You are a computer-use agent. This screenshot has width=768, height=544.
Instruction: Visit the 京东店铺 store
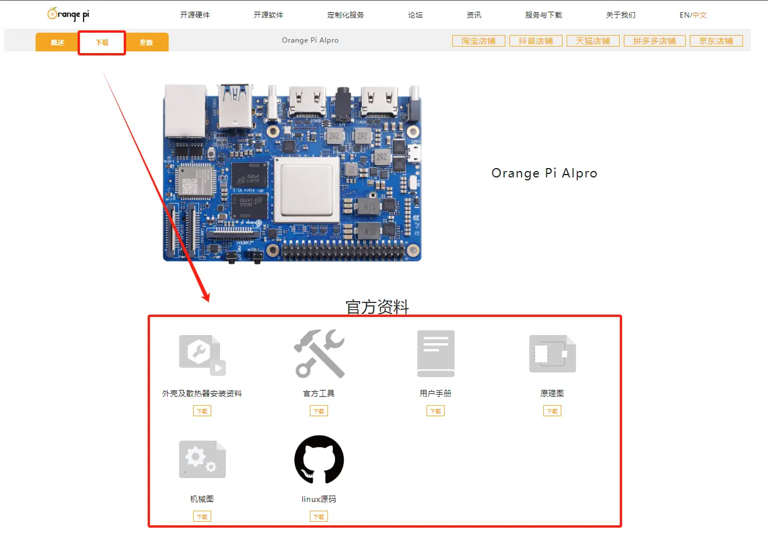coord(716,41)
